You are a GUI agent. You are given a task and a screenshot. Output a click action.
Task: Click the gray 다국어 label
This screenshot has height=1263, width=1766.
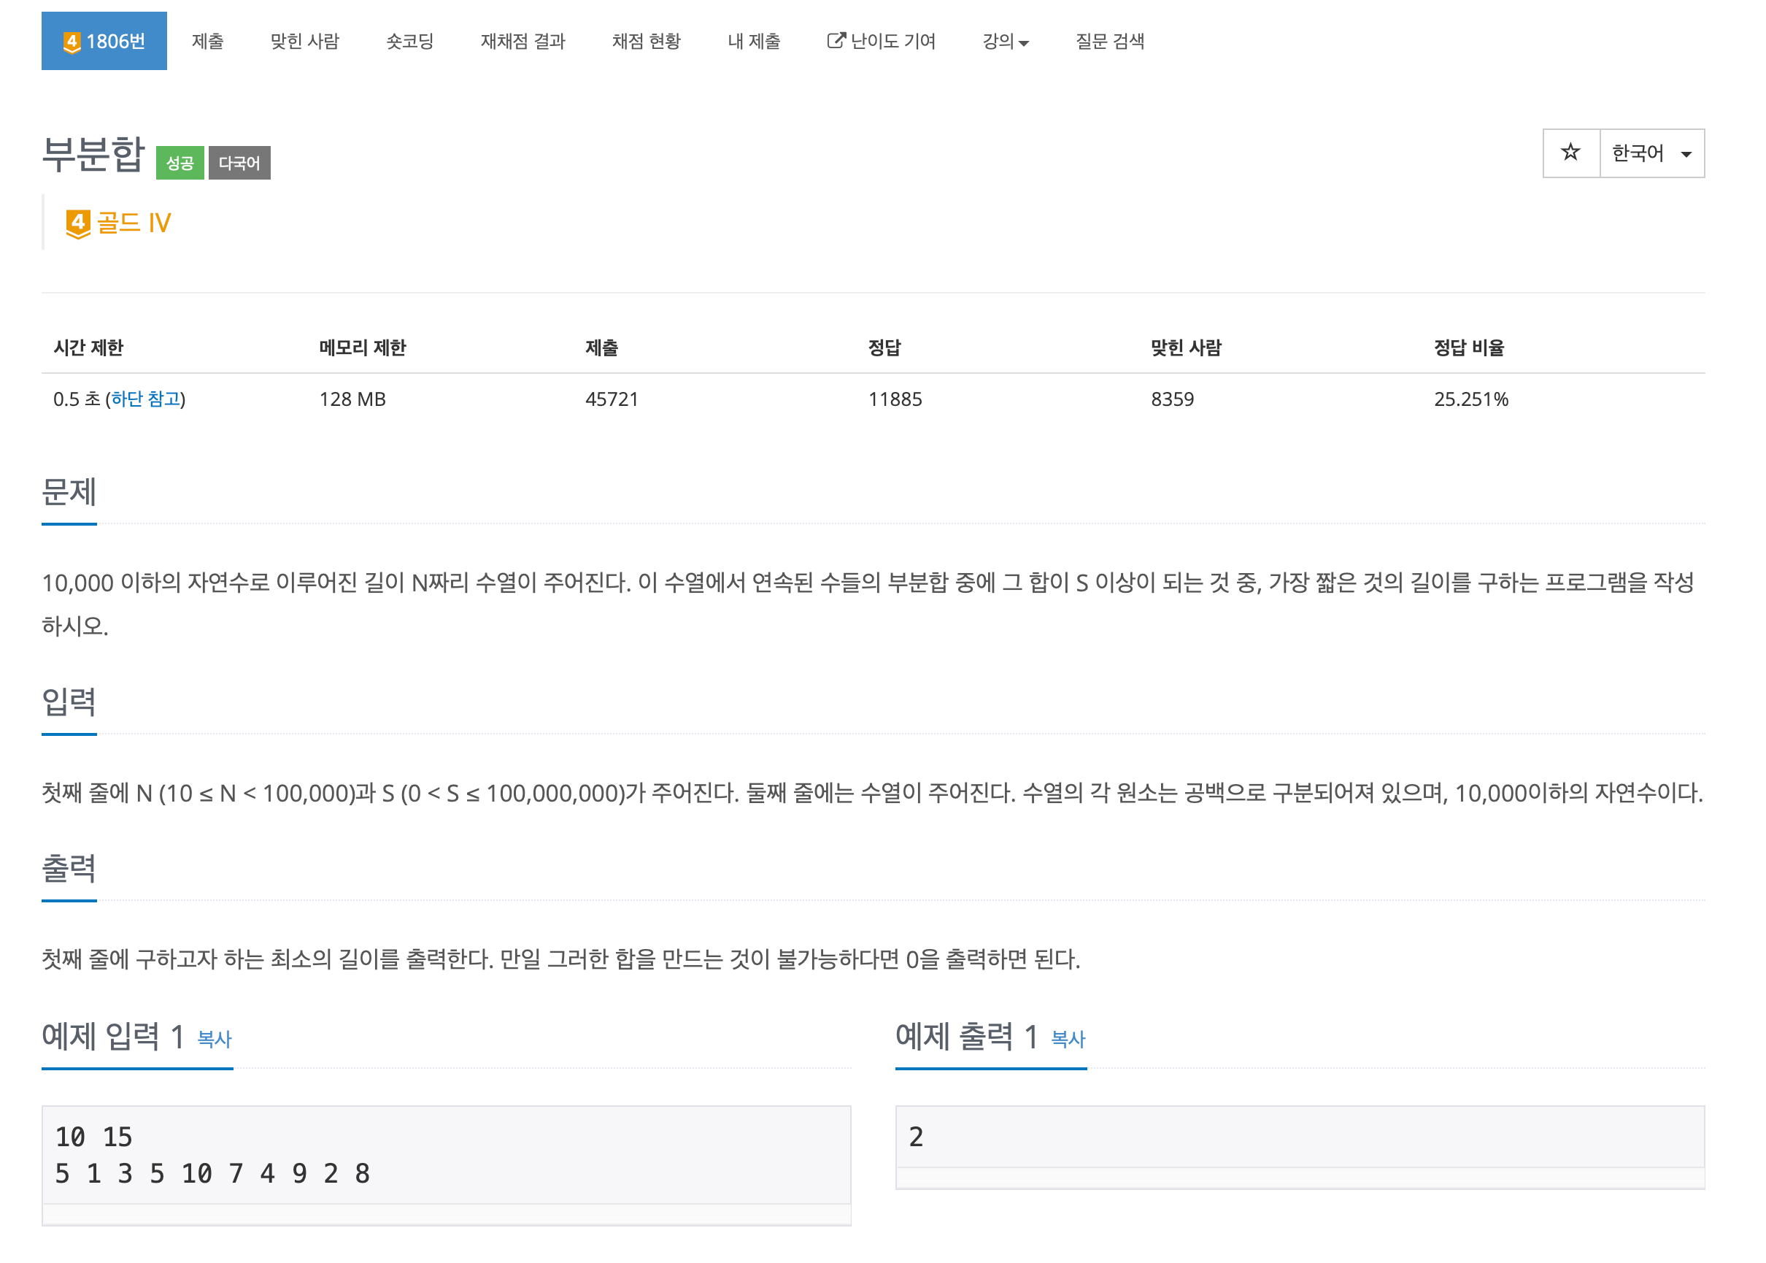pyautogui.click(x=239, y=163)
